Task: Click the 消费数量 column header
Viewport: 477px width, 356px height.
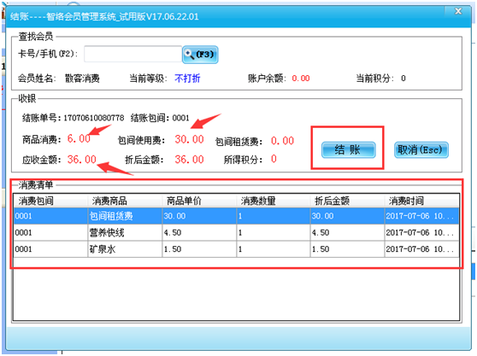Action: coord(274,201)
